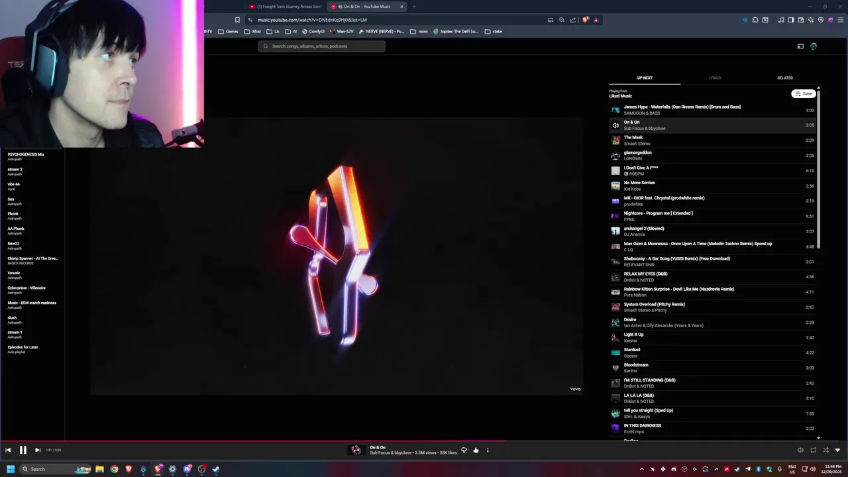Play System Overload (Pitchy Remix)
The width and height of the screenshot is (848, 477).
[x=712, y=307]
